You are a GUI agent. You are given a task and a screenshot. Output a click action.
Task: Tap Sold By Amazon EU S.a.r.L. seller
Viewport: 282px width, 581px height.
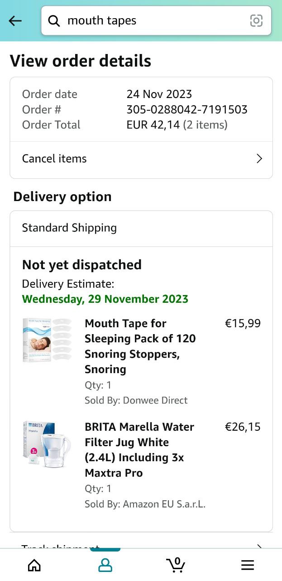pyautogui.click(x=145, y=504)
